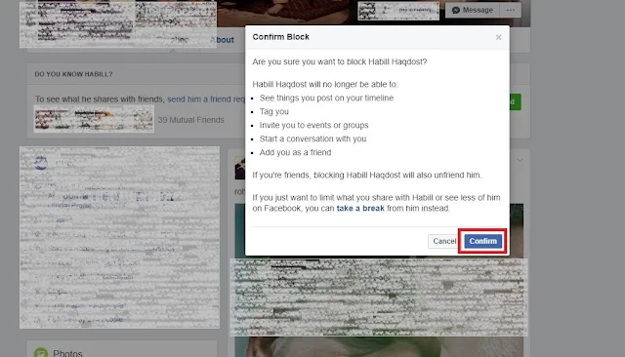
Task: Click 'send him a friend request' link
Action: [206, 99]
